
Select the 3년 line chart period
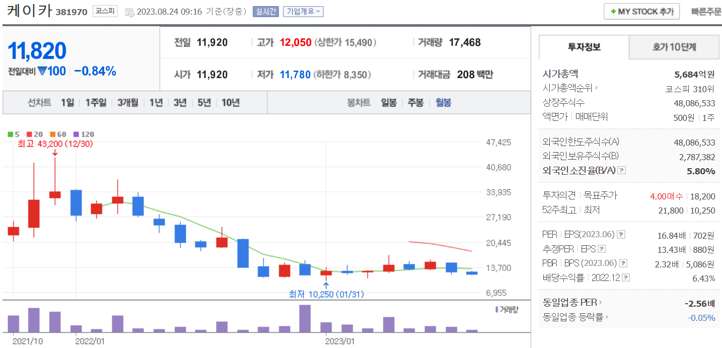click(x=180, y=103)
